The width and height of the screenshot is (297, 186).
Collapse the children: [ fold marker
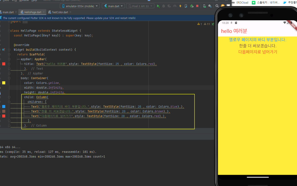pos(9,102)
